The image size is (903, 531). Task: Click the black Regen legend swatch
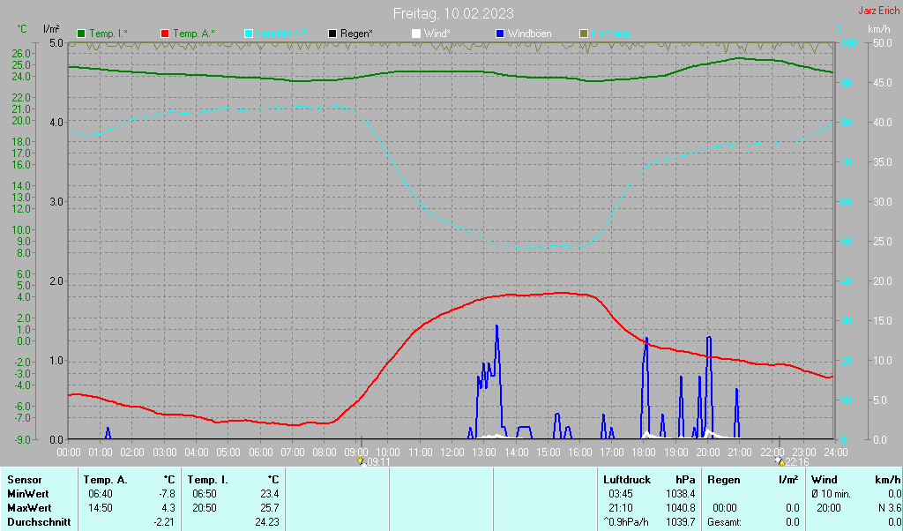point(332,34)
